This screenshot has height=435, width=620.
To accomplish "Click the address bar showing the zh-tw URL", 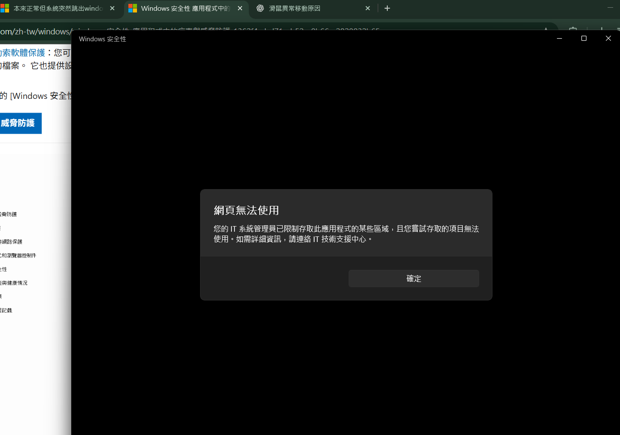I will click(x=34, y=31).
